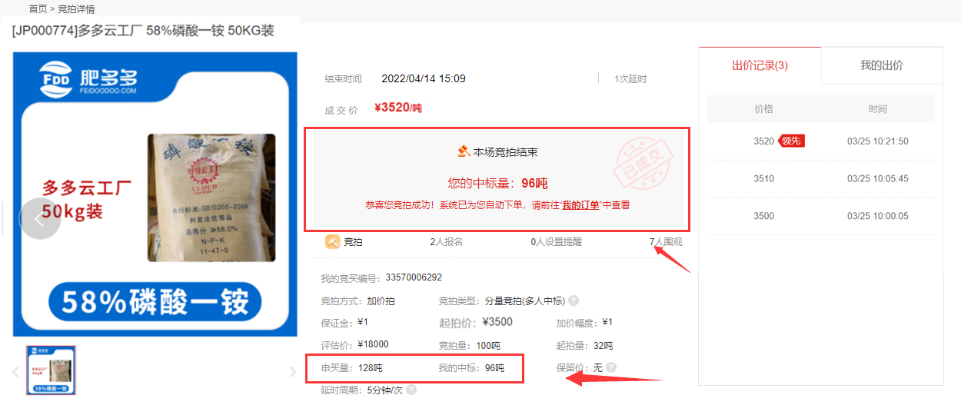Click the help icon beside 保留价
Screen dimensions: 961x415
point(611,367)
